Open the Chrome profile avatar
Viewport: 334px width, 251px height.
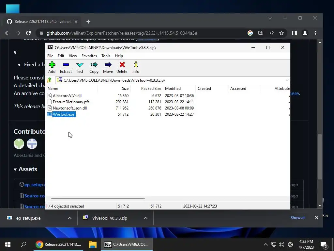pyautogui.click(x=305, y=33)
